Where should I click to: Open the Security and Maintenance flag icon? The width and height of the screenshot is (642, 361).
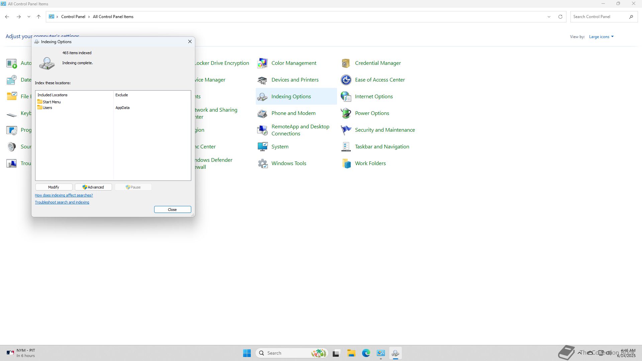coord(346,130)
